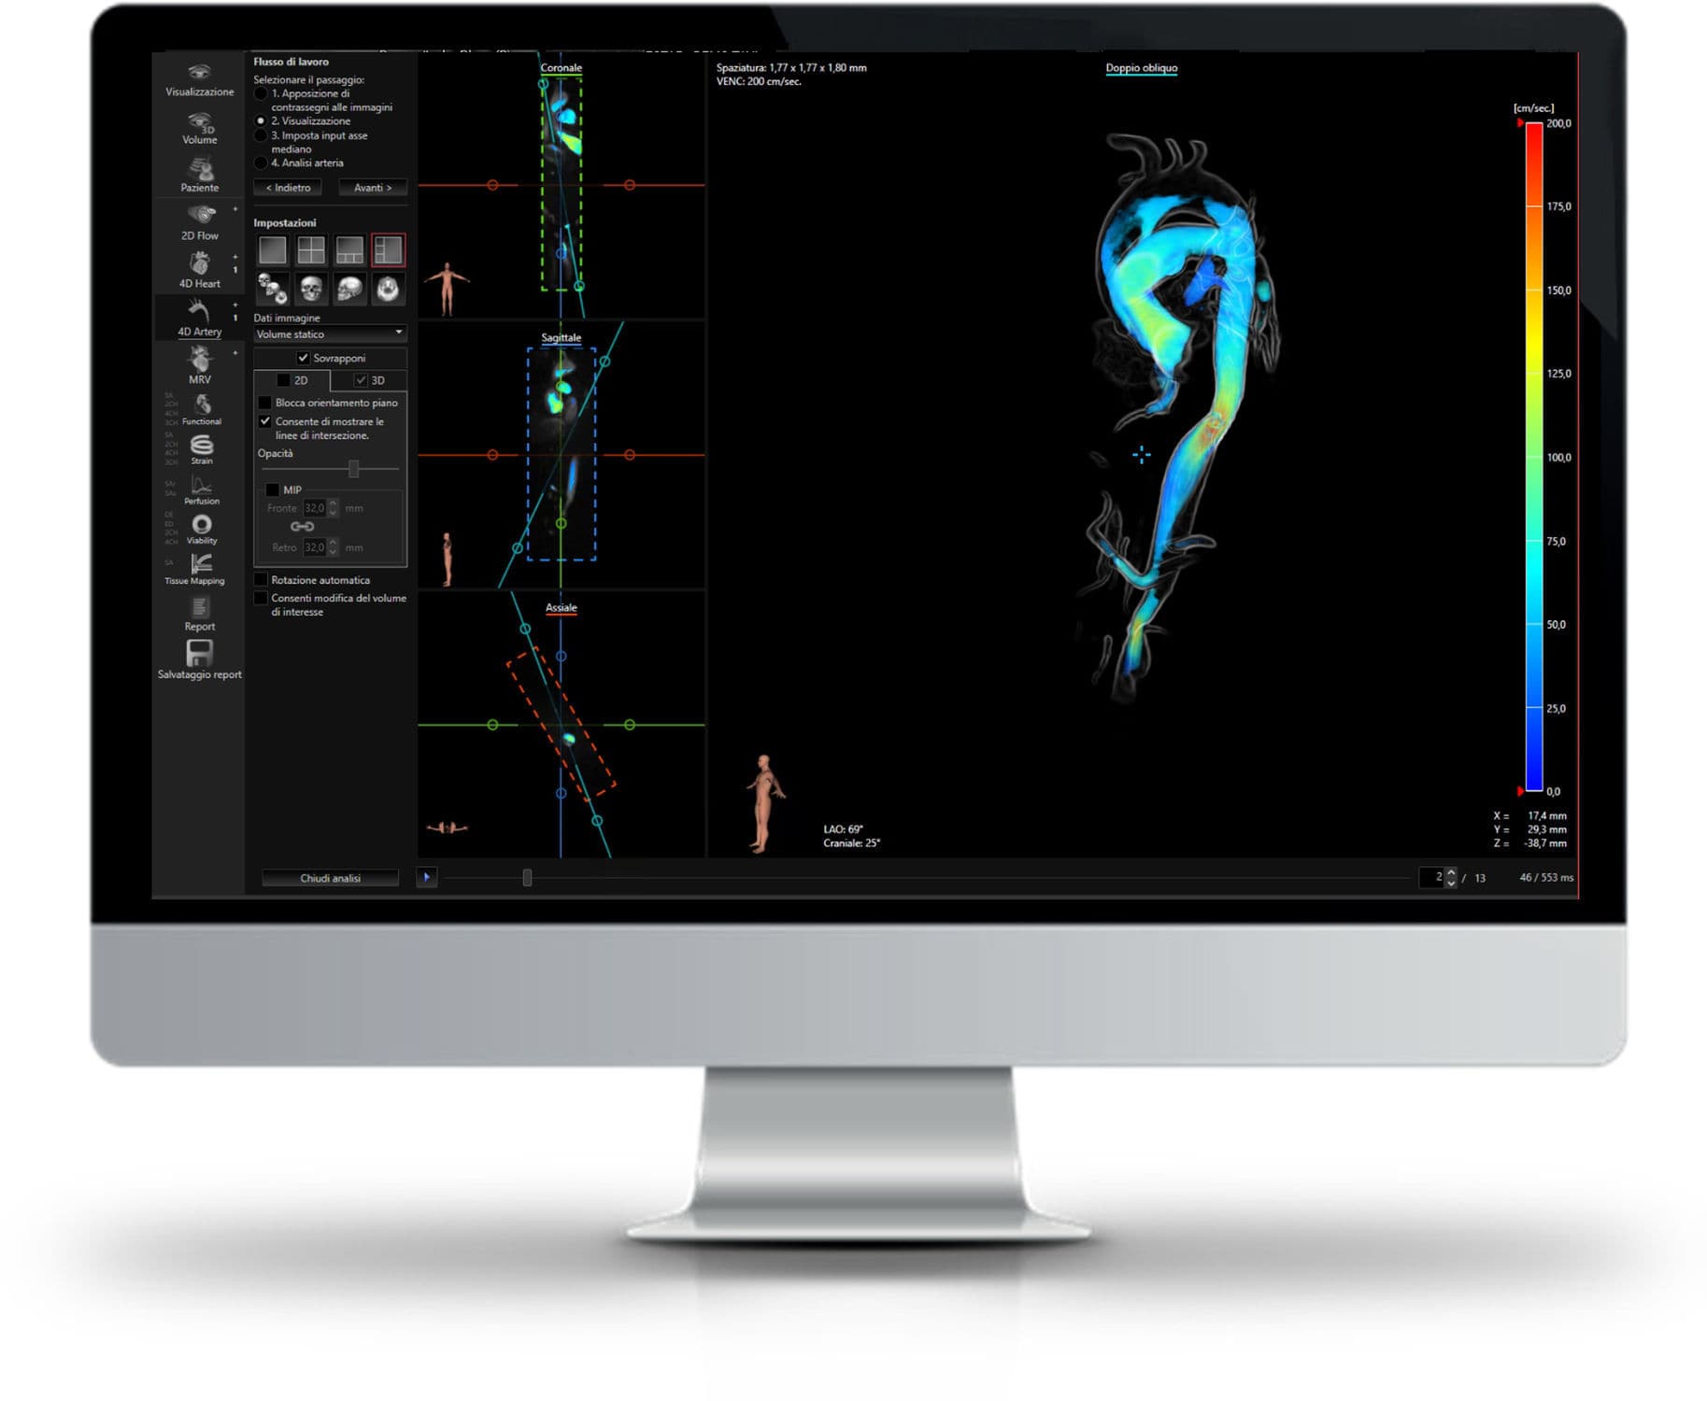Open the Dati immagine dropdown
The height and width of the screenshot is (1401, 1707).
[x=329, y=333]
